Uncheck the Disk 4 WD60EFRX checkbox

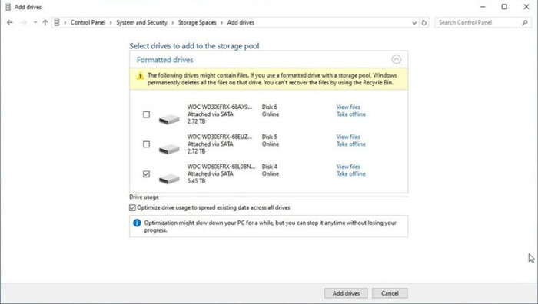tap(147, 174)
